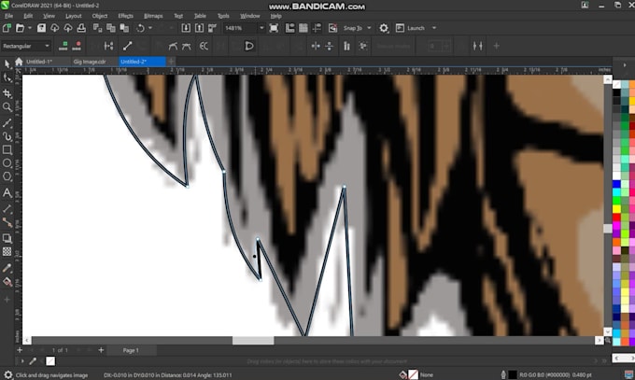Toggle Show rulers button

290,28
